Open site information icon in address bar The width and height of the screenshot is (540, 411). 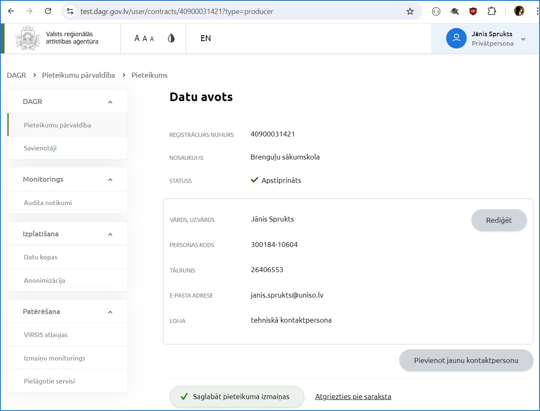[70, 12]
